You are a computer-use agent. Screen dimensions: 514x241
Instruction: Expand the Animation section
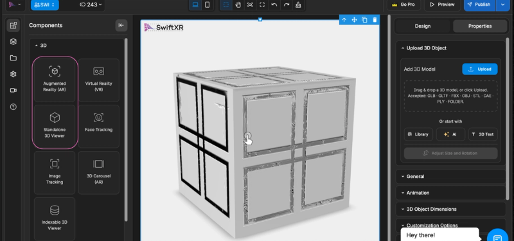[450, 193]
